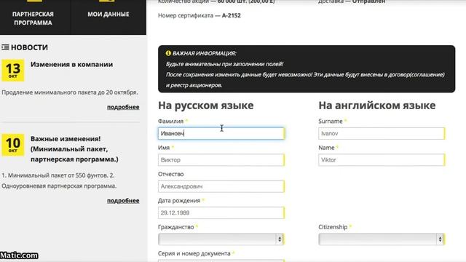Focus the Отчество input field
466x262 pixels.
tap(221, 186)
